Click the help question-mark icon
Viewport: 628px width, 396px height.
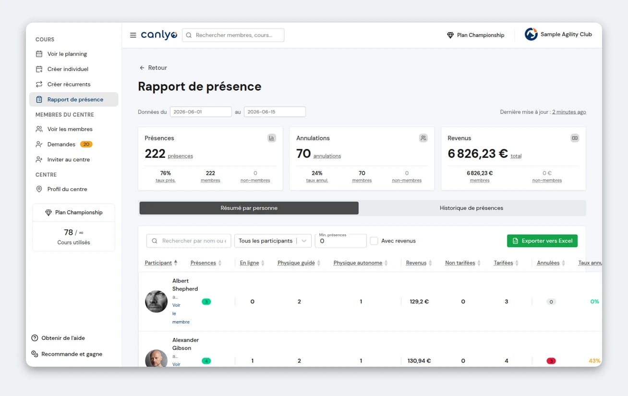click(x=35, y=338)
